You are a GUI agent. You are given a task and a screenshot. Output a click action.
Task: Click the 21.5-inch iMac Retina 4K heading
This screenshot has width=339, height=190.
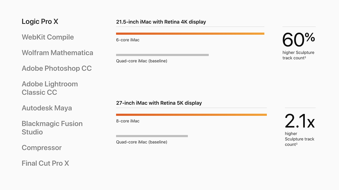coord(161,22)
